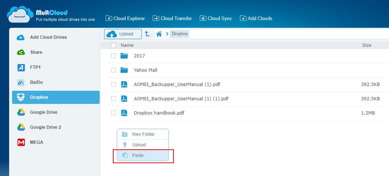Image resolution: width=389 pixels, height=176 pixels.
Task: Check Dropbox handbook.pdf checkbox
Action: coord(113,113)
